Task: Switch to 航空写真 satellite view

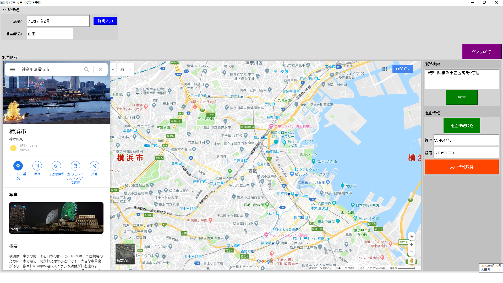Action: (x=125, y=254)
